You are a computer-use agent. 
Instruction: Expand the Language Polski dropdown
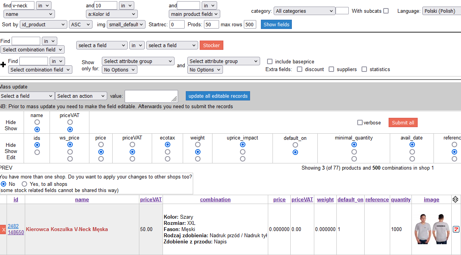(x=441, y=11)
